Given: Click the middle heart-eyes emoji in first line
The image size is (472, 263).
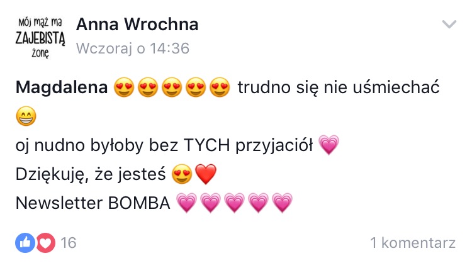Looking at the screenshot, I should pos(172,87).
